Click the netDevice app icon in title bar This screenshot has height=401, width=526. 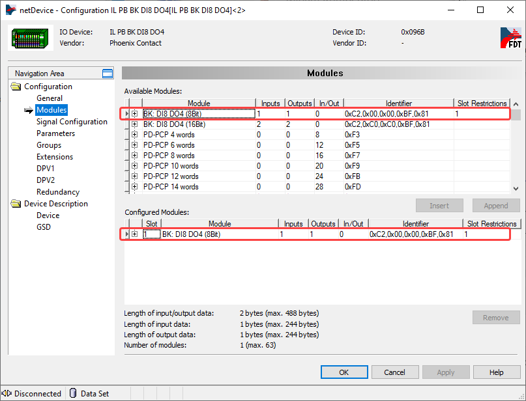click(x=10, y=10)
